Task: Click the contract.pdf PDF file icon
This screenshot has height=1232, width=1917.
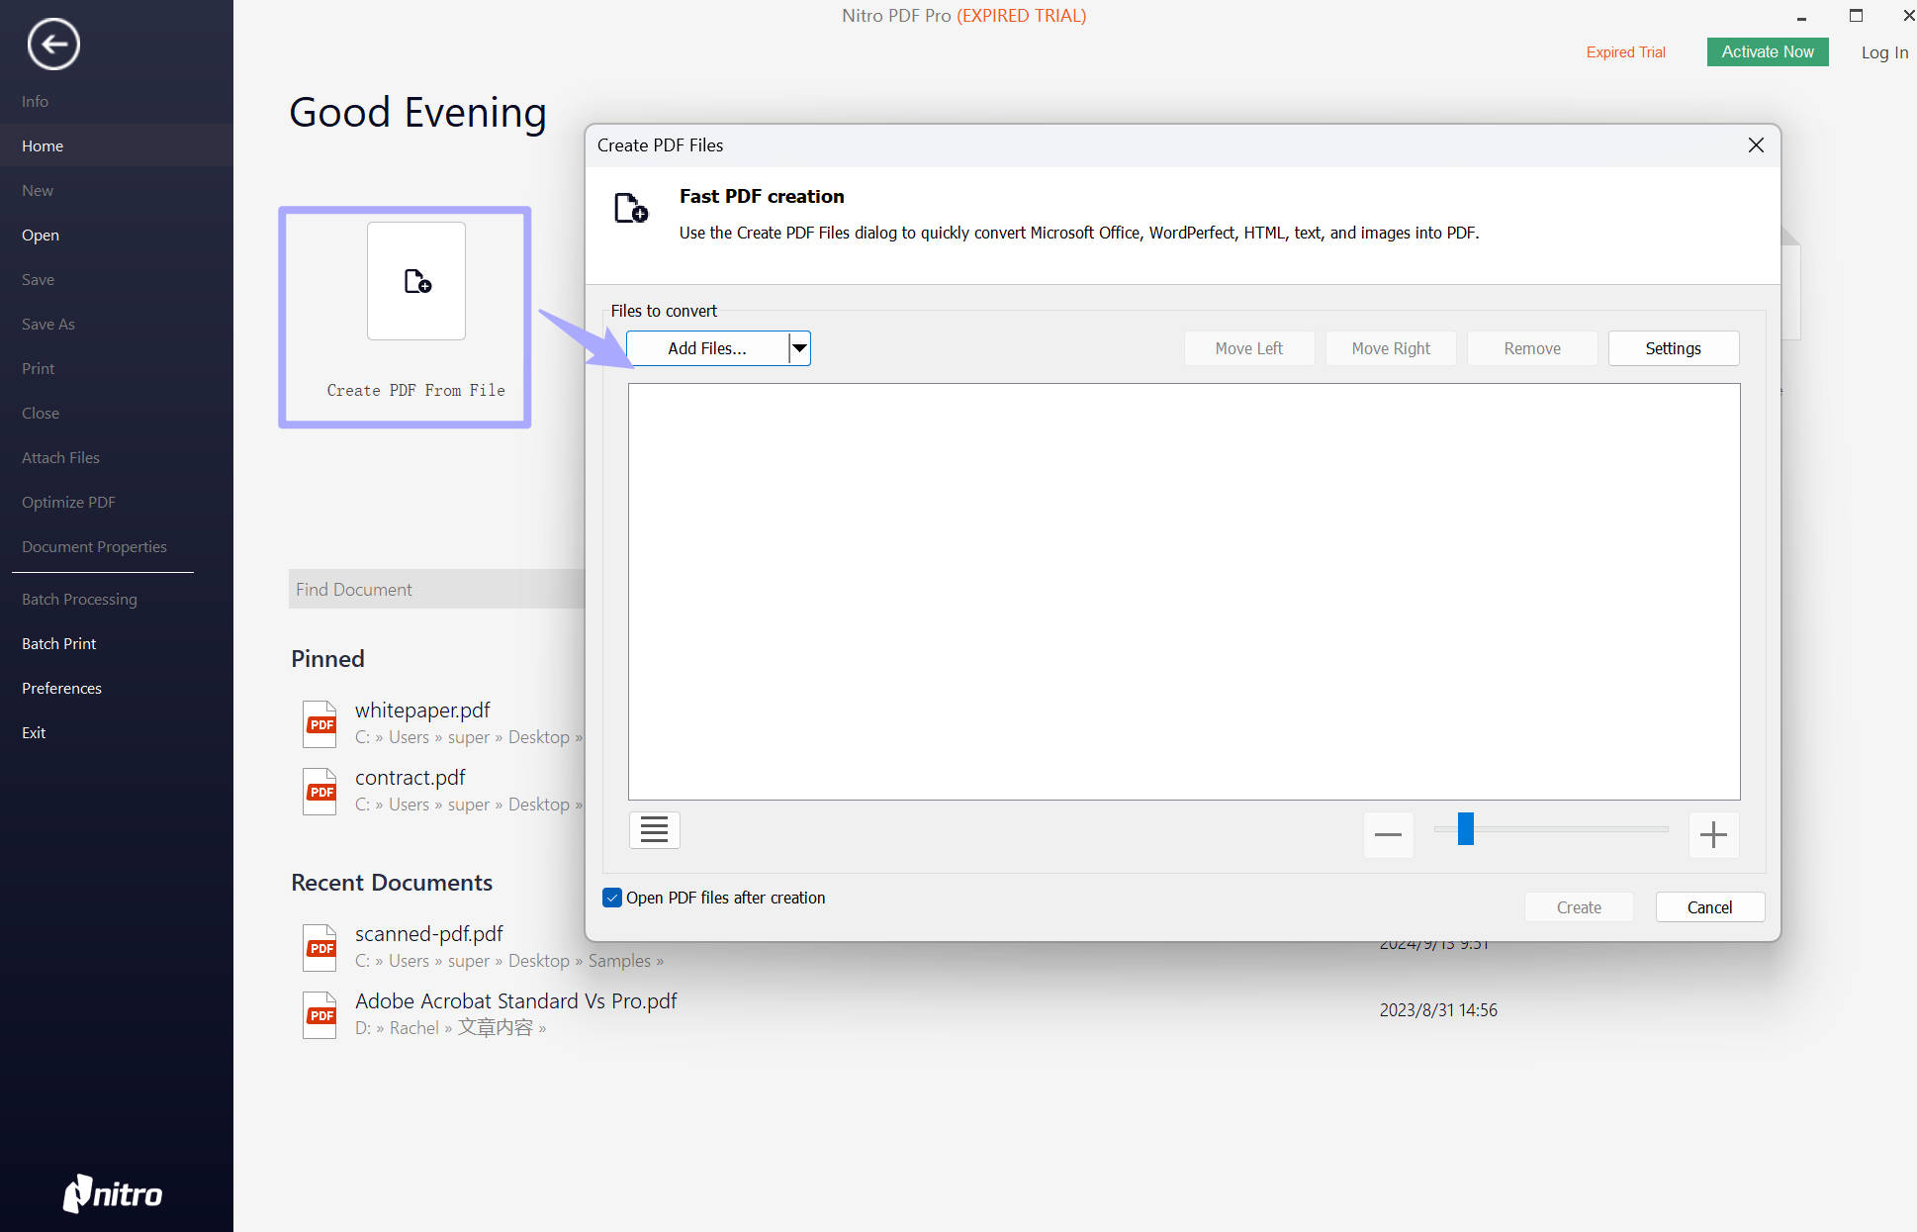Action: coord(319,791)
